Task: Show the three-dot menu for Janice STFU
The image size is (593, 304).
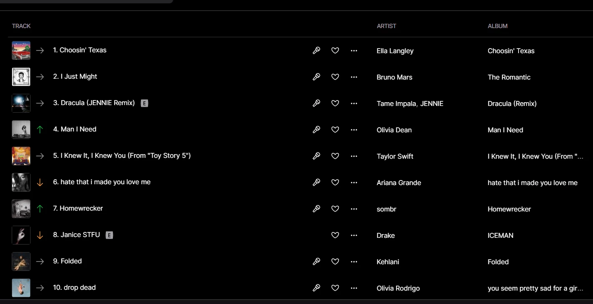Action: 354,235
